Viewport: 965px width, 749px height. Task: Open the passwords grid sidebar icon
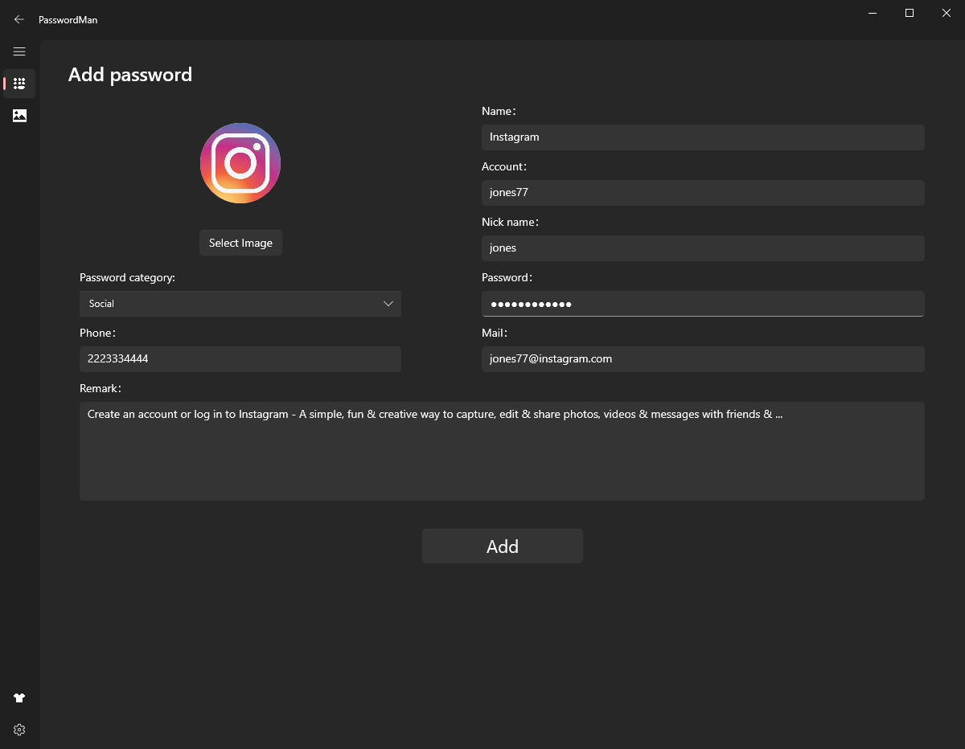(19, 84)
